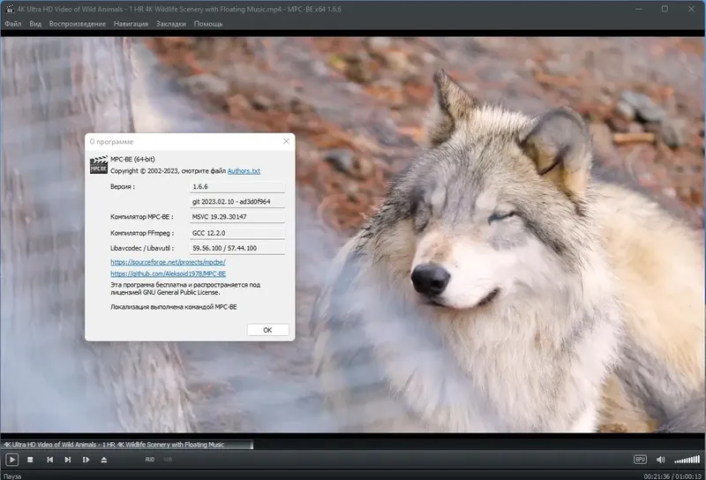Close the О программе dialog
The image size is (706, 480).
pos(285,141)
